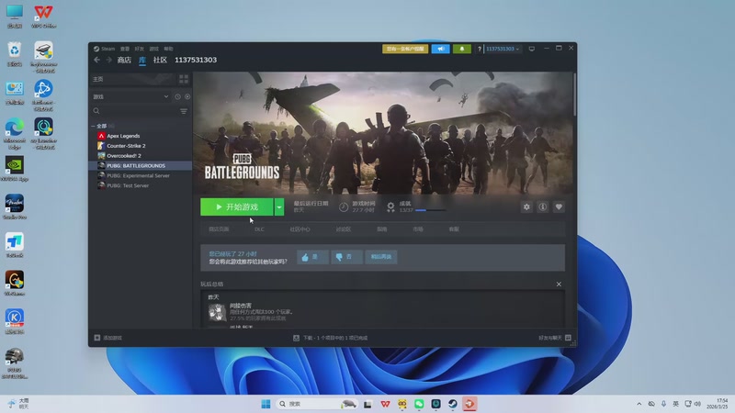Open Microsoft Edge desktop shortcut
The height and width of the screenshot is (413, 735).
tap(15, 134)
